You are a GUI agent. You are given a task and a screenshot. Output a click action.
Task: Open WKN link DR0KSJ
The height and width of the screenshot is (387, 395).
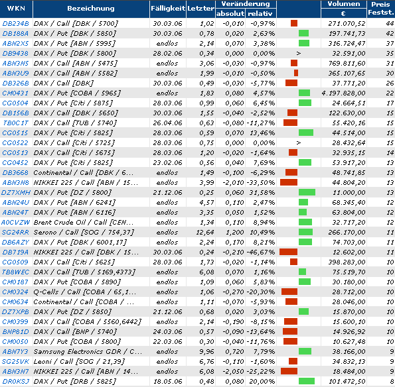click(x=15, y=382)
